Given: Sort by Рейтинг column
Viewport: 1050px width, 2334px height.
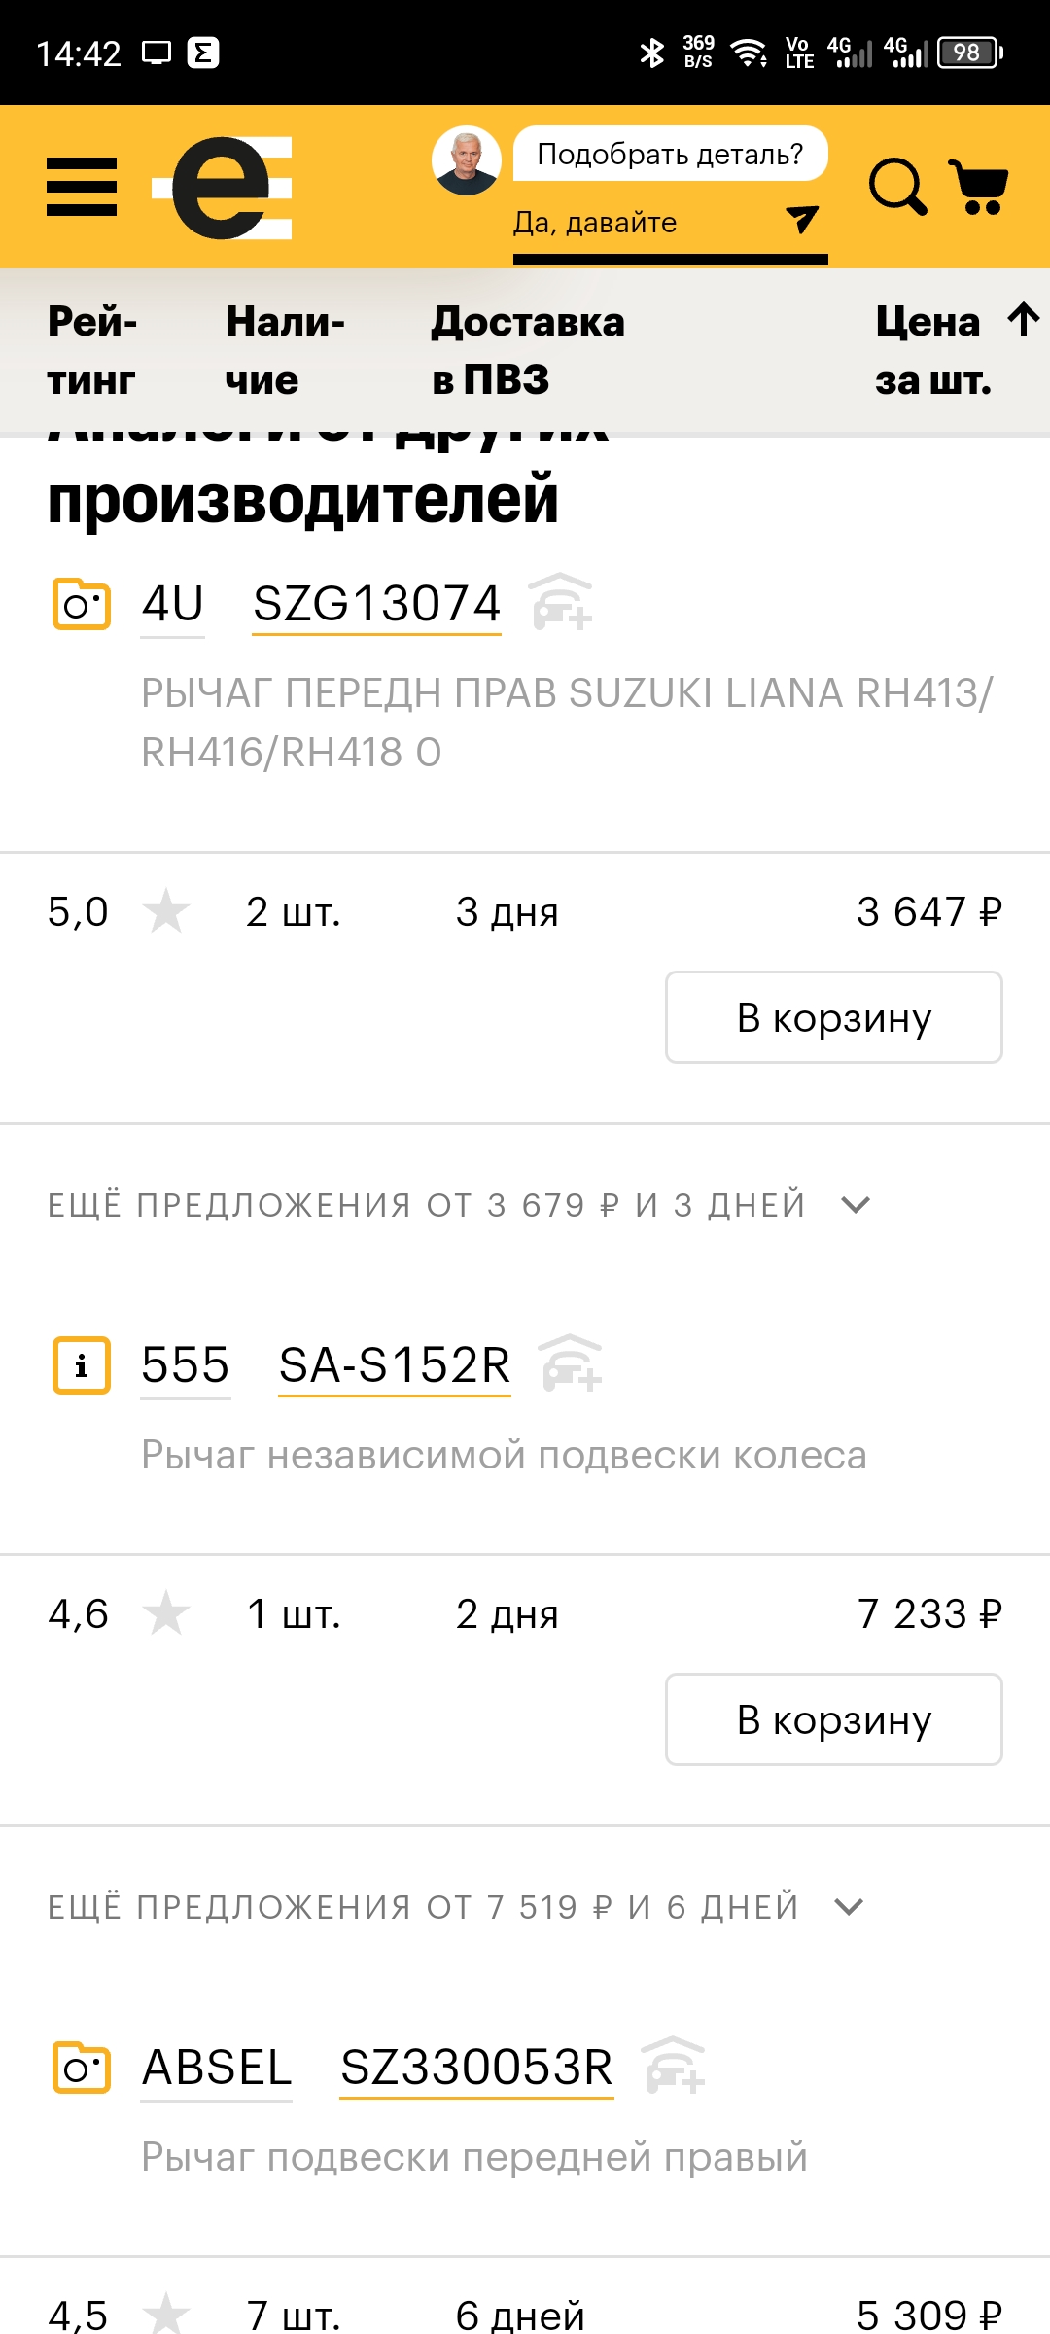Looking at the screenshot, I should [x=92, y=350].
